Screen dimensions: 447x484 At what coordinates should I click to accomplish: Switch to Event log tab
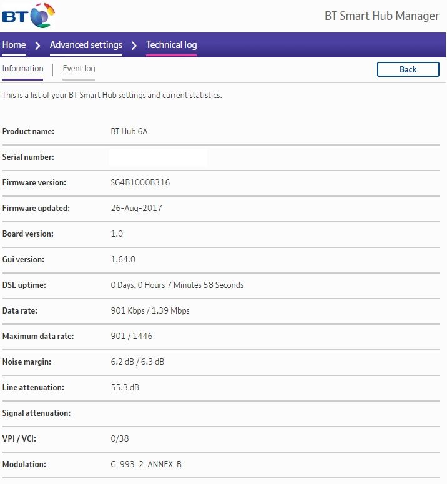pyautogui.click(x=79, y=68)
